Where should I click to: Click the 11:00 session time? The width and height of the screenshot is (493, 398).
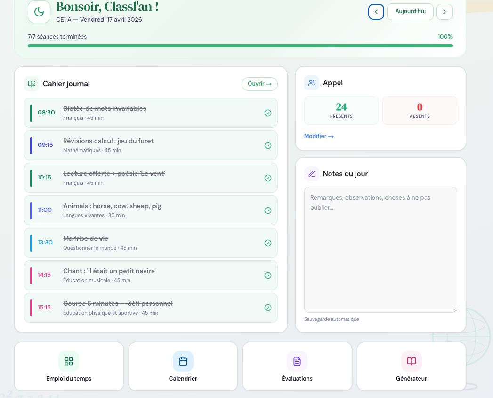(45, 210)
